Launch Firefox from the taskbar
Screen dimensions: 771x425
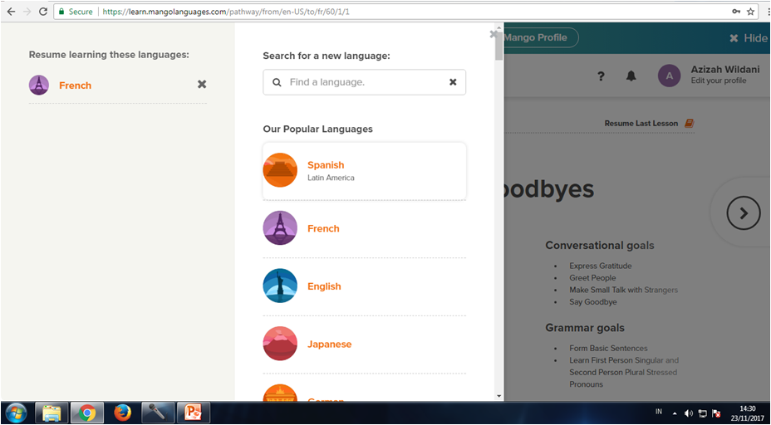pyautogui.click(x=122, y=413)
